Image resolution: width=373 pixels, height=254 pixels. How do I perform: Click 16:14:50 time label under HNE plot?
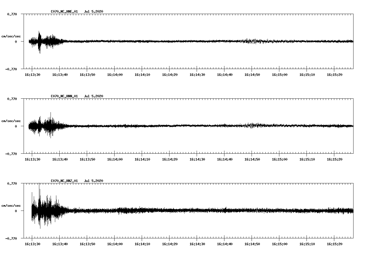click(x=252, y=74)
